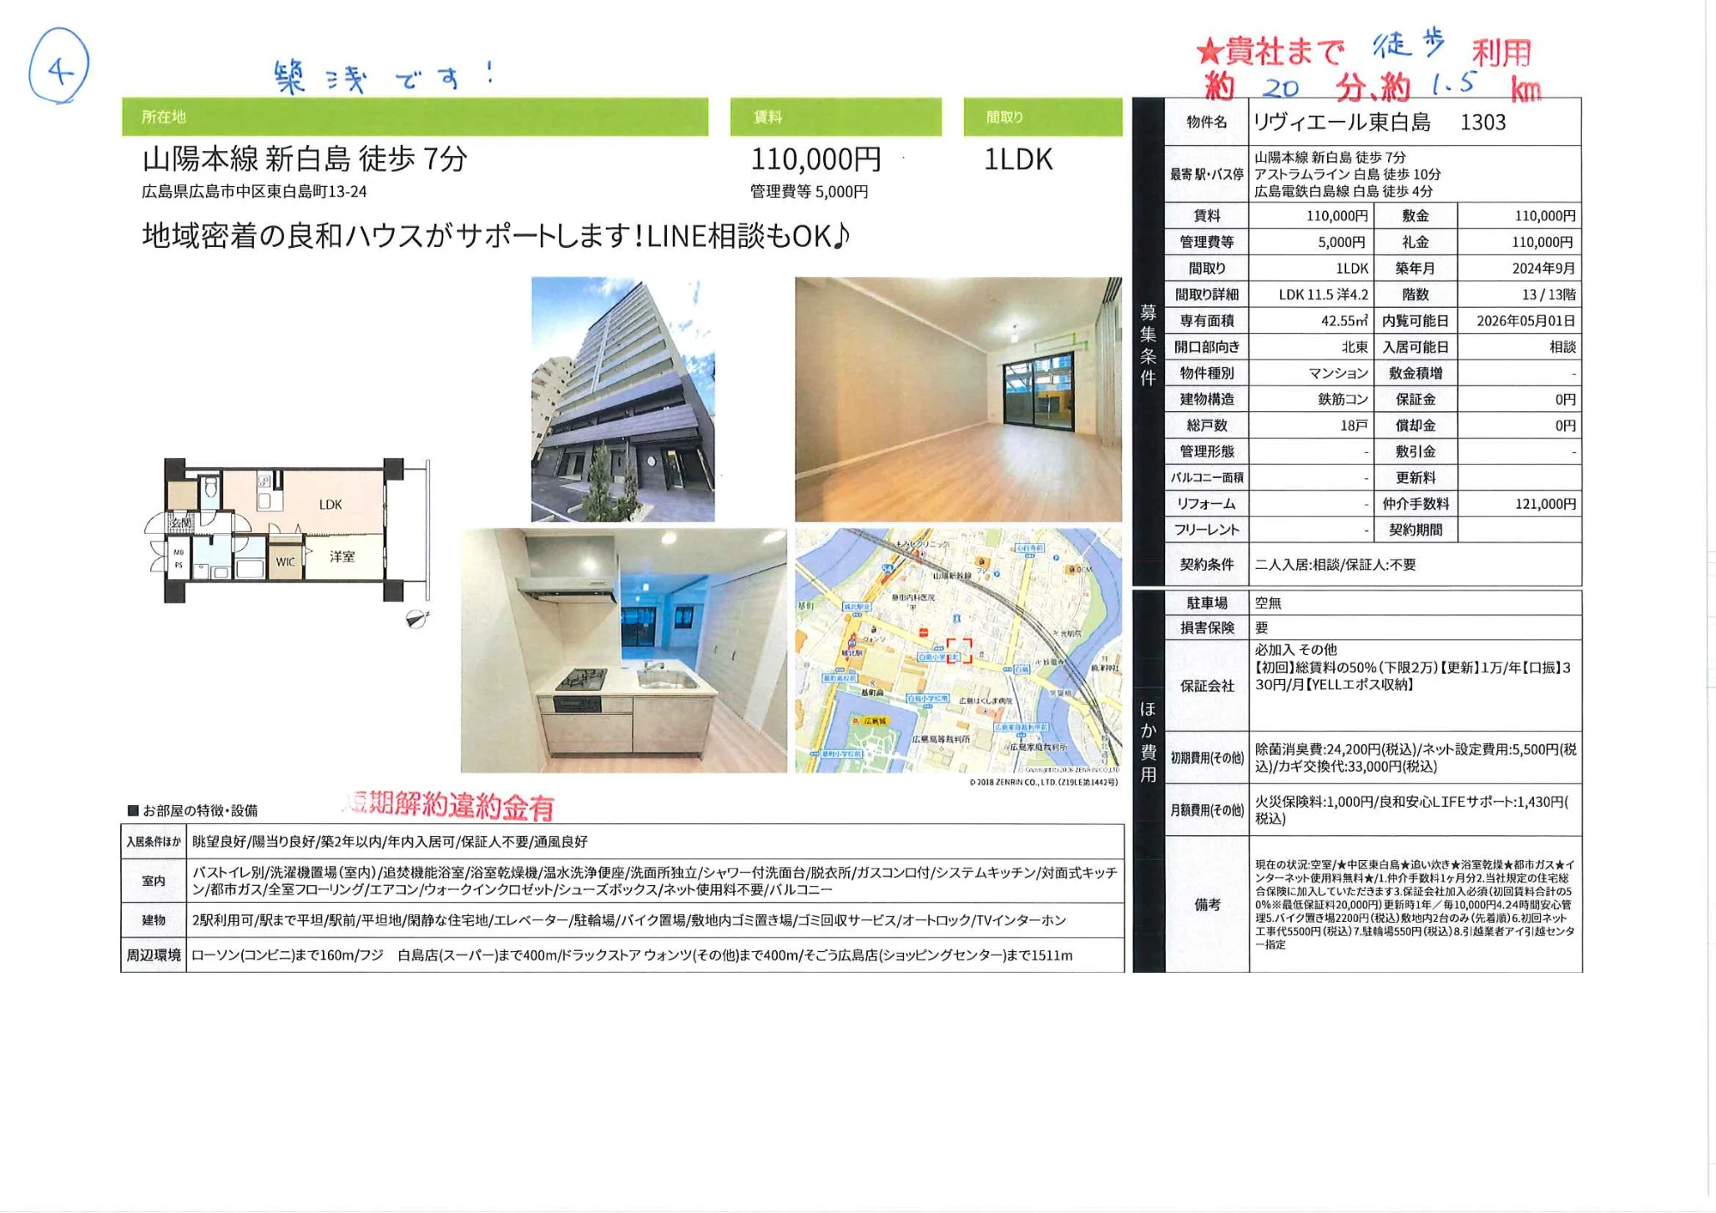
Task: Open the living room interior photo
Action: (x=957, y=399)
